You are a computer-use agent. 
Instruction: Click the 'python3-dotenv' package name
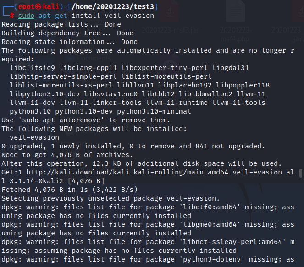[x=212, y=259]
